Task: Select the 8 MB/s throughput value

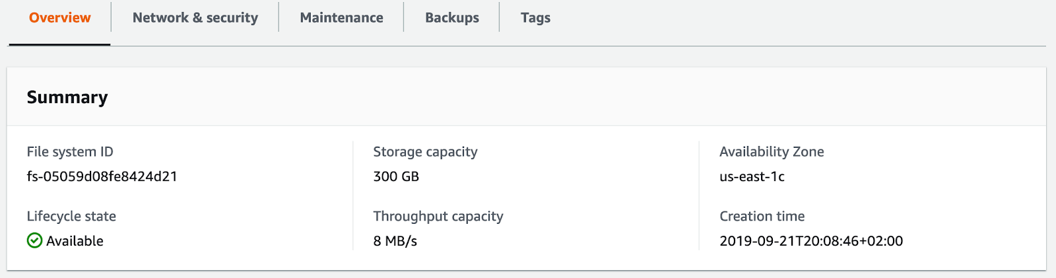Action: [x=395, y=241]
